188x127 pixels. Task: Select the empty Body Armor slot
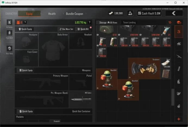pyautogui.click(x=54, y=50)
